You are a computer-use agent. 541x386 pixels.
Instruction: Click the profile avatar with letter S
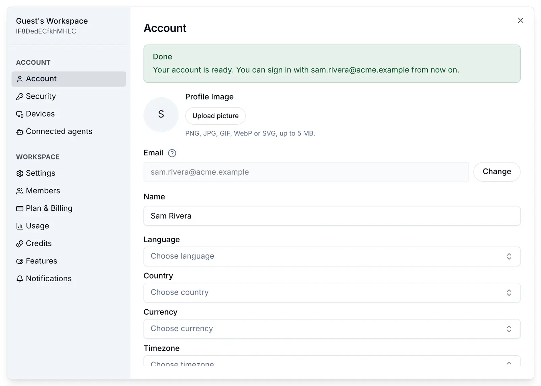[161, 114]
